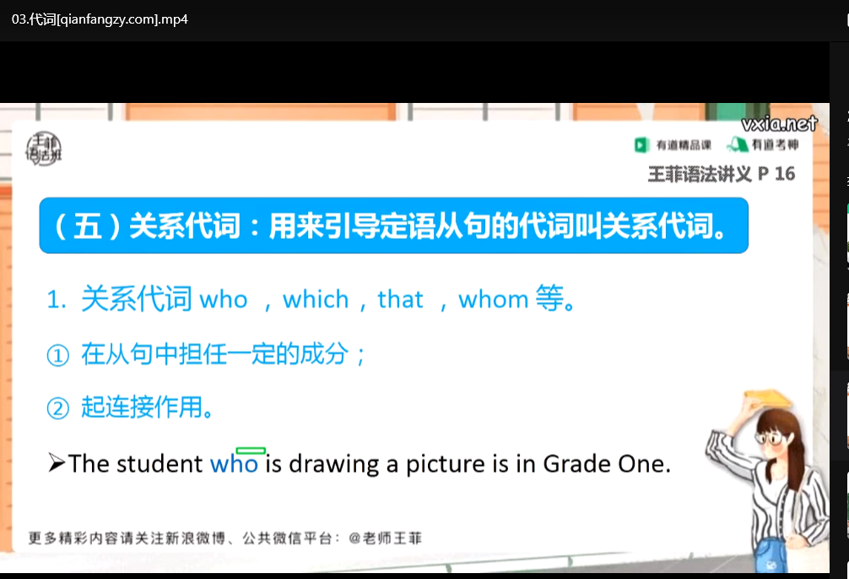This screenshot has width=849, height=579.
Task: Click the circled number ② bullet
Action: pos(58,409)
